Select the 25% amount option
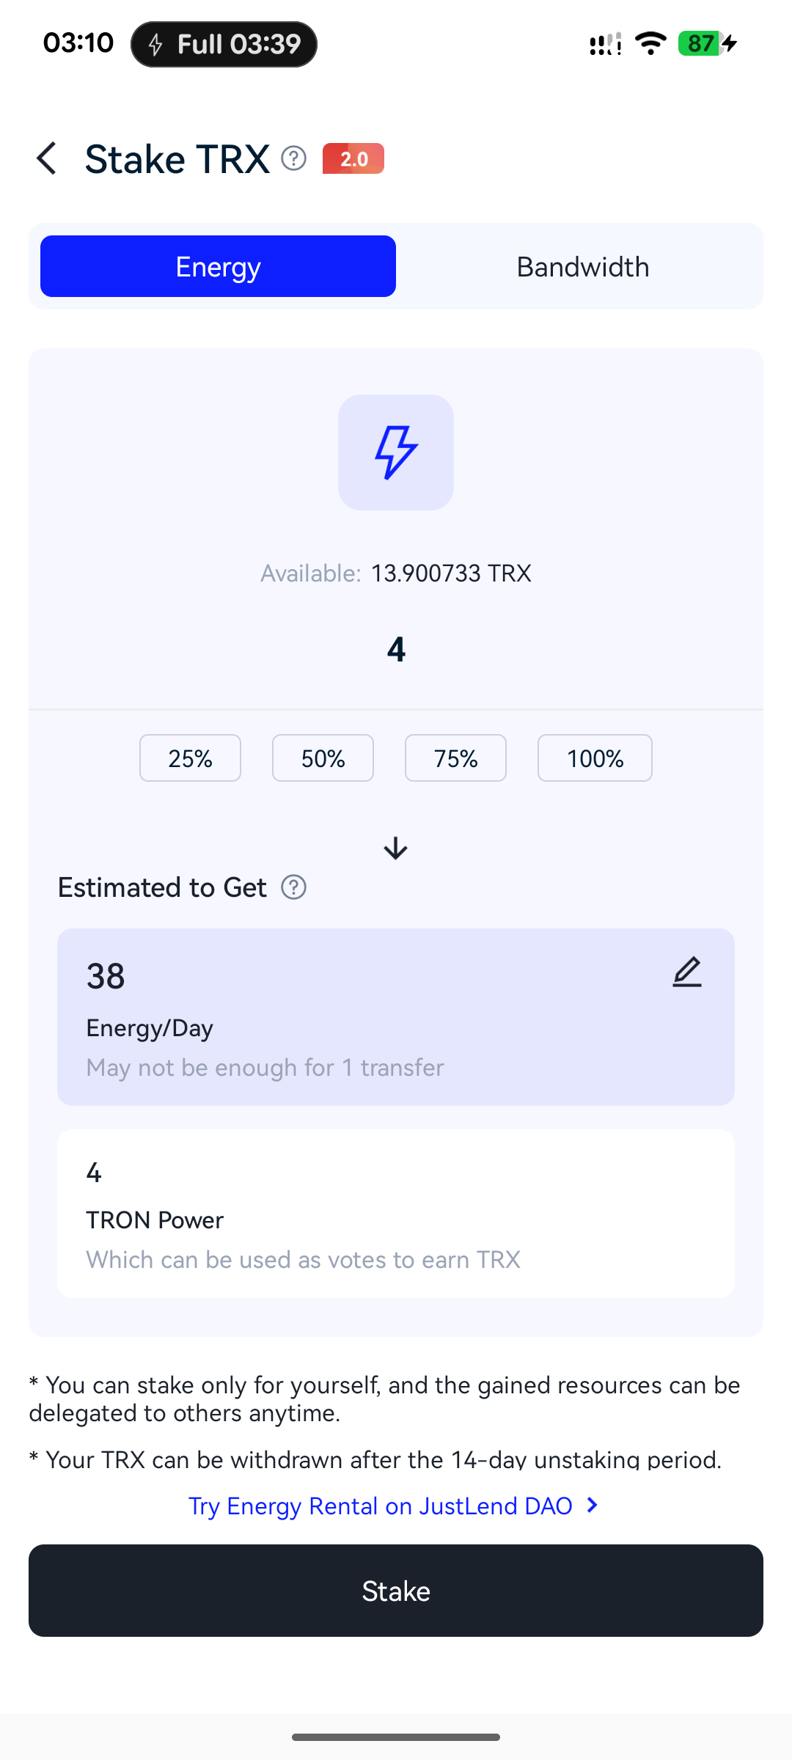The height and width of the screenshot is (1760, 792). click(x=190, y=758)
